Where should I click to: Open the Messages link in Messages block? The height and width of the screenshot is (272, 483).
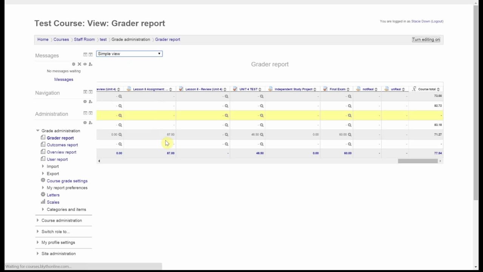63,79
